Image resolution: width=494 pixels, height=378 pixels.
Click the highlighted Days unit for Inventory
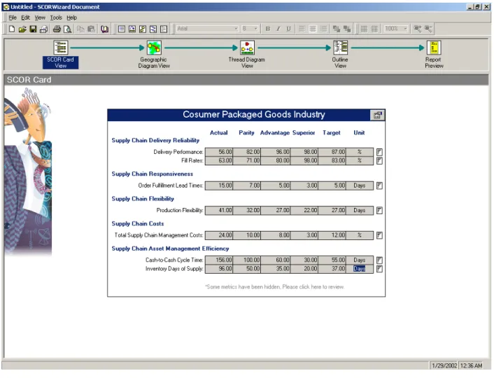(x=360, y=269)
